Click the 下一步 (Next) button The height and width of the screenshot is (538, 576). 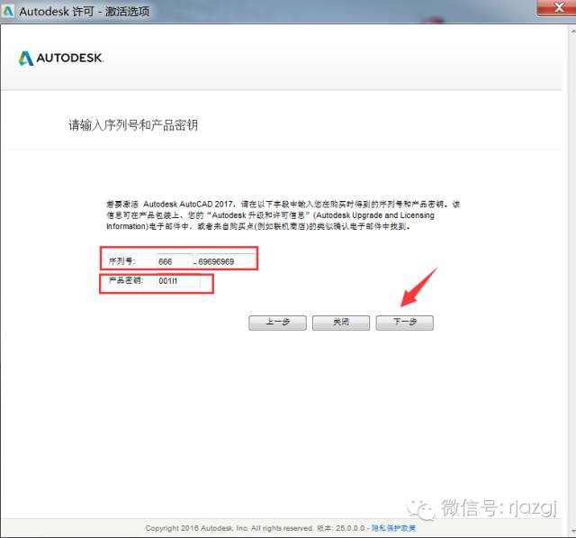pyautogui.click(x=404, y=323)
